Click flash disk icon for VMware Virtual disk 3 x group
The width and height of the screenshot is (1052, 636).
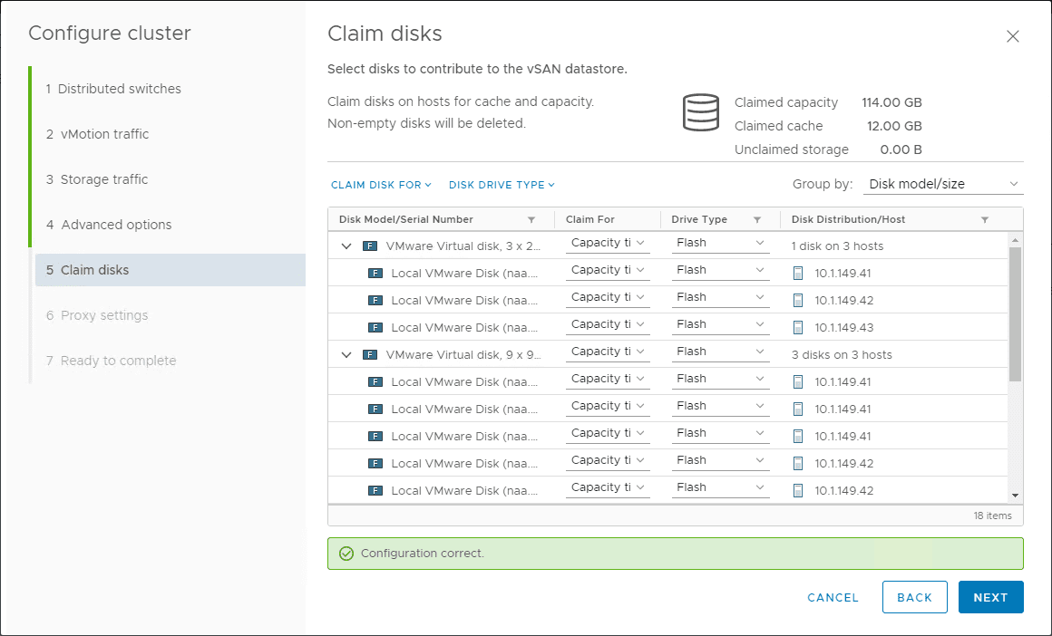pos(369,246)
